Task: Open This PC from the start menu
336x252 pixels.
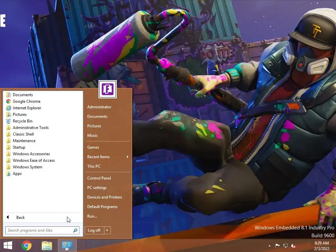Action: [x=94, y=166]
